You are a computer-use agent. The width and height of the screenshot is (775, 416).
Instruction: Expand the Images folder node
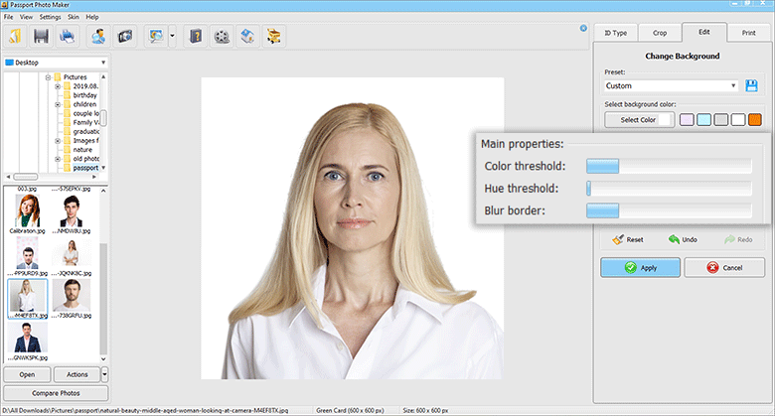[x=58, y=141]
